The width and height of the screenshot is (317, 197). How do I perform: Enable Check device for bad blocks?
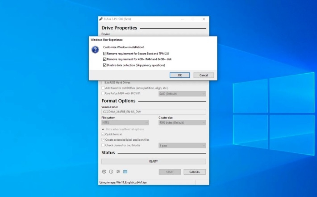103,145
